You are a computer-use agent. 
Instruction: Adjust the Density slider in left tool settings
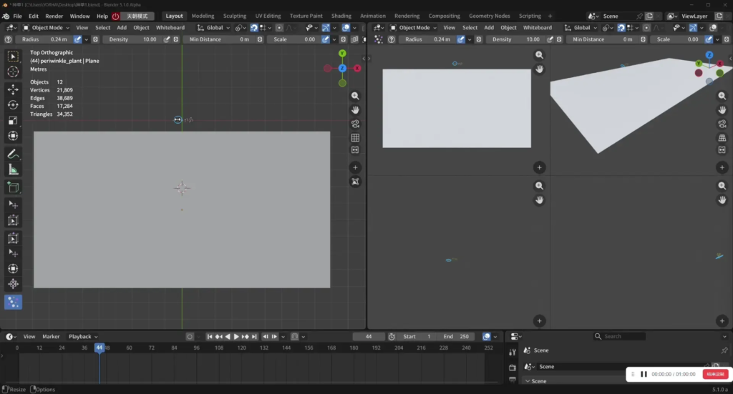[132, 39]
